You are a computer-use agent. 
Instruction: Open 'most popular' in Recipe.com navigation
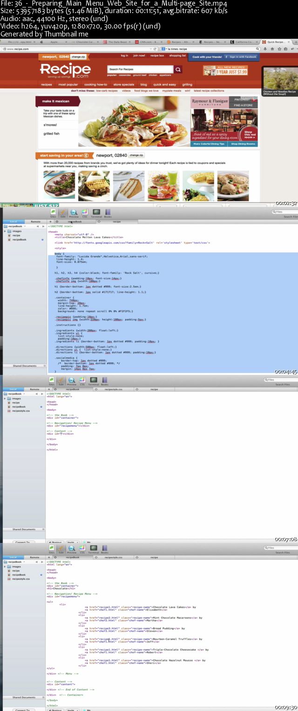click(68, 84)
